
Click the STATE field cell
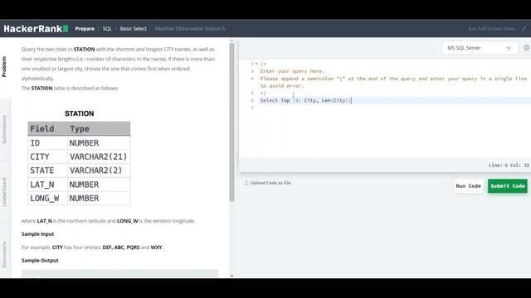click(47, 171)
